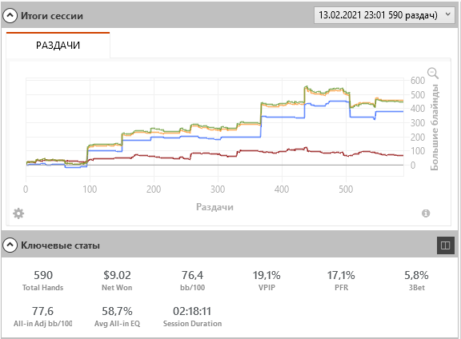Click the VPIP 19,1% stat
Screen dimensions: 461x339
267,281
